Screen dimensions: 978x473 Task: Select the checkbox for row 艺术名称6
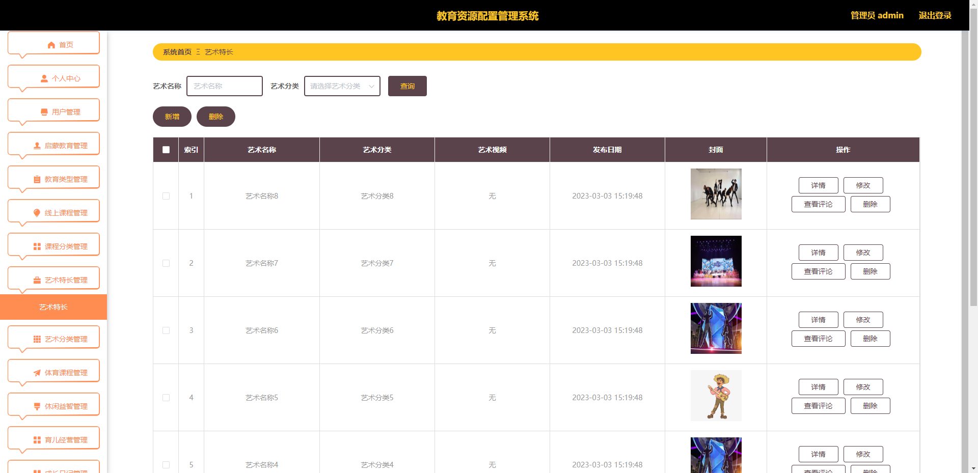click(166, 330)
